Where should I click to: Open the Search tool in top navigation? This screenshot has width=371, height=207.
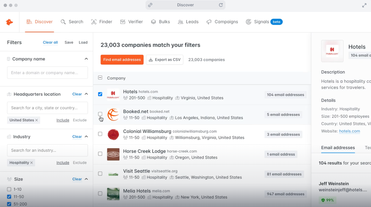pyautogui.click(x=72, y=22)
